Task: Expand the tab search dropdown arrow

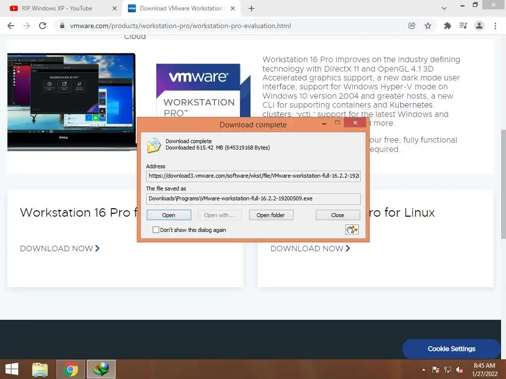Action: [444, 8]
